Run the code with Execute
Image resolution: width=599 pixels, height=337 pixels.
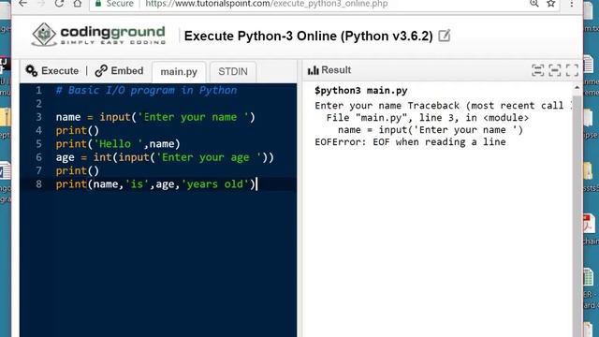(x=52, y=71)
